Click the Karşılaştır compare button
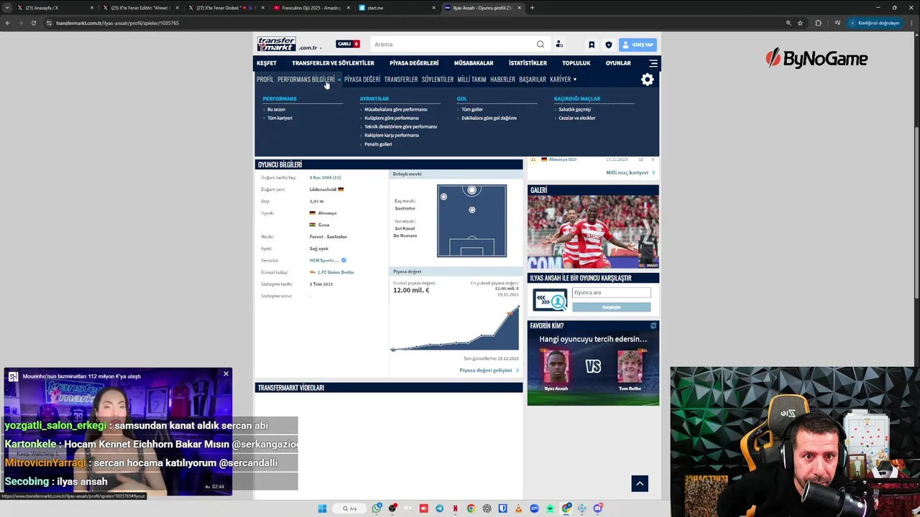 (611, 307)
